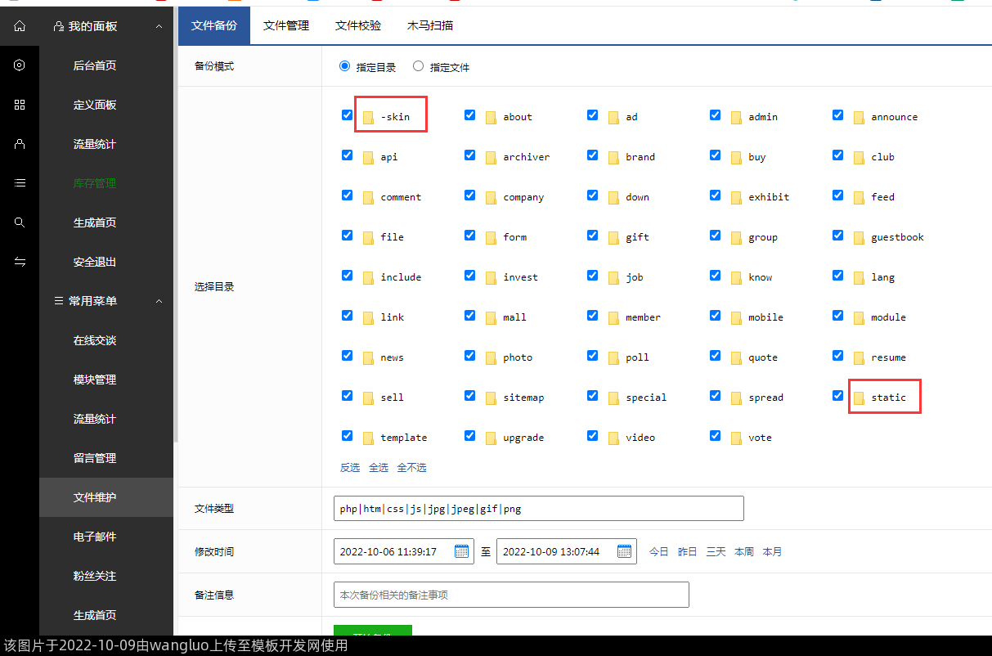
Task: Click the 全不选 link
Action: [x=411, y=468]
